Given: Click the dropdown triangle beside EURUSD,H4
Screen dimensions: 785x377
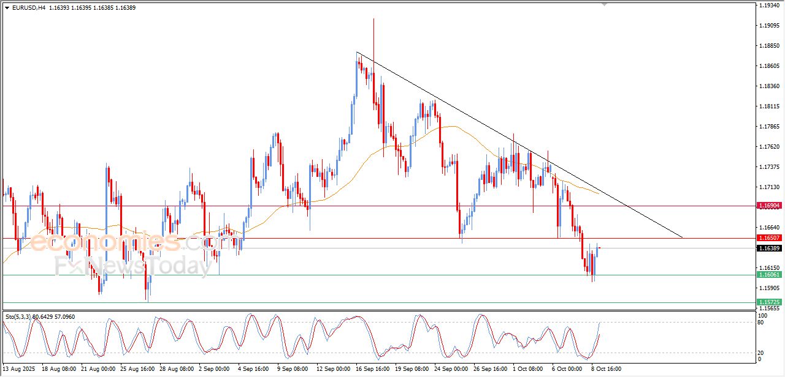Looking at the screenshot, I should (7, 8).
